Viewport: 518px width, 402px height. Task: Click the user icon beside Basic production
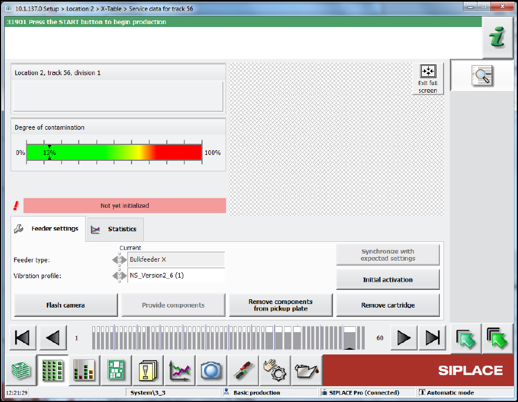pyautogui.click(x=226, y=392)
